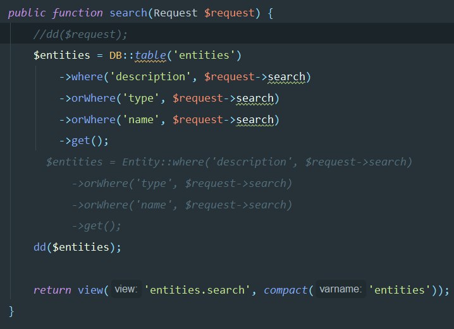Click the commented line //dd($request);
Screen dimensions: 454x329
click(80, 35)
